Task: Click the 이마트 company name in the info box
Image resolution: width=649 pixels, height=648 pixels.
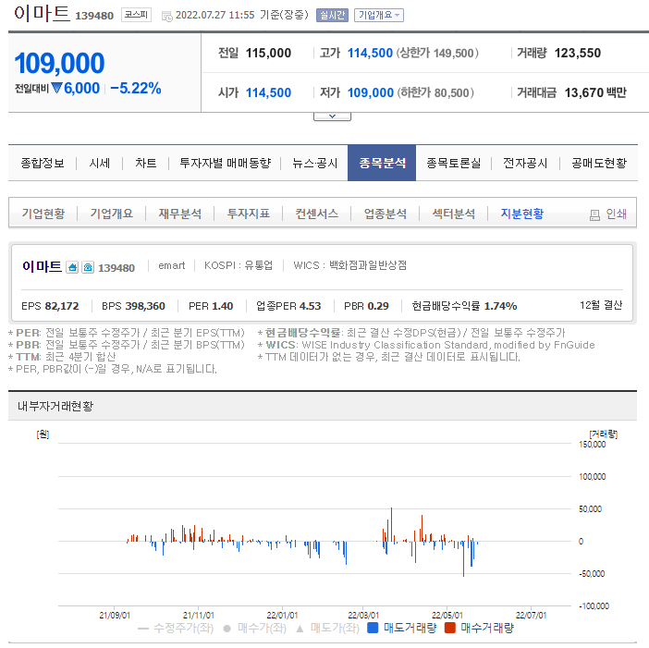Action: click(x=42, y=266)
